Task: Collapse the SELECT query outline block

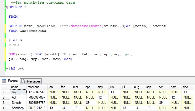Action: pyautogui.click(x=6, y=7)
